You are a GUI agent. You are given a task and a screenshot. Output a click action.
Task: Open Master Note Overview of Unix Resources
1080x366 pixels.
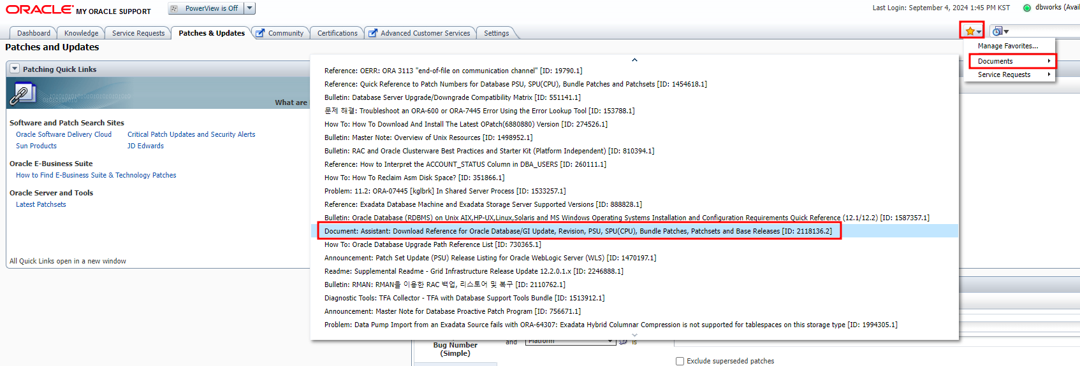(x=428, y=137)
